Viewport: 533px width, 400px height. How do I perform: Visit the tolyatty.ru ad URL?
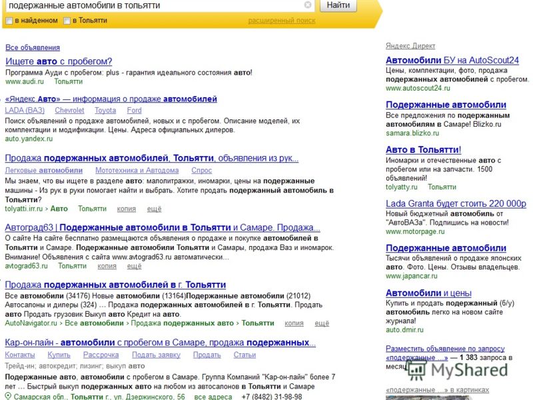[x=402, y=187]
